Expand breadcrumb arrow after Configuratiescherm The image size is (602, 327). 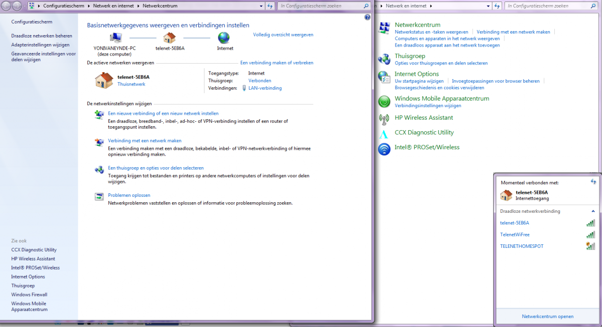point(89,6)
